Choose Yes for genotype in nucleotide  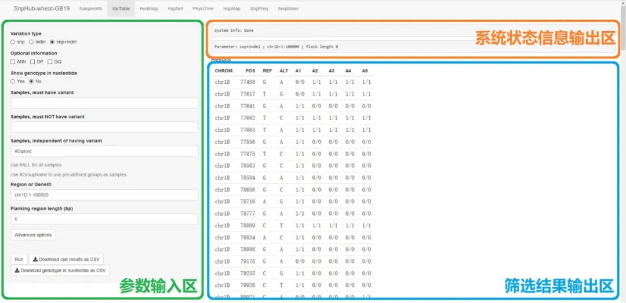pyautogui.click(x=13, y=81)
